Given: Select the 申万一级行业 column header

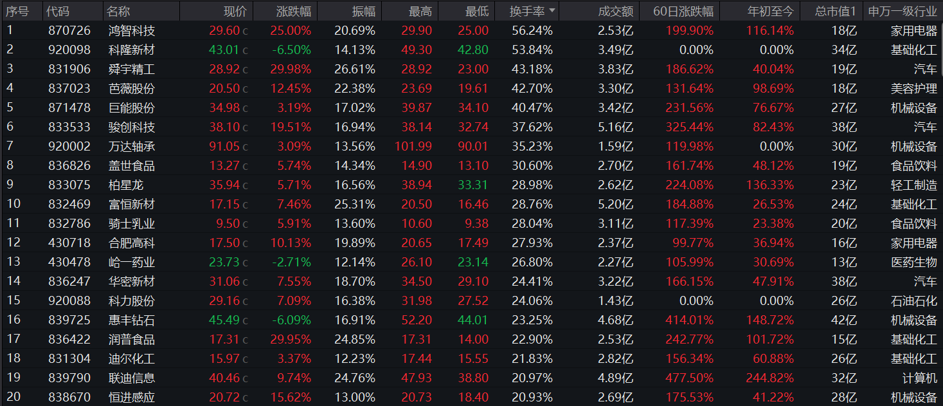Looking at the screenshot, I should point(902,11).
